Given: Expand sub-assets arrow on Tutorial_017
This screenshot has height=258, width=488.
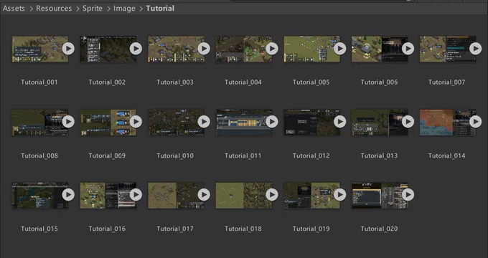Looking at the screenshot, I should (x=204, y=195).
